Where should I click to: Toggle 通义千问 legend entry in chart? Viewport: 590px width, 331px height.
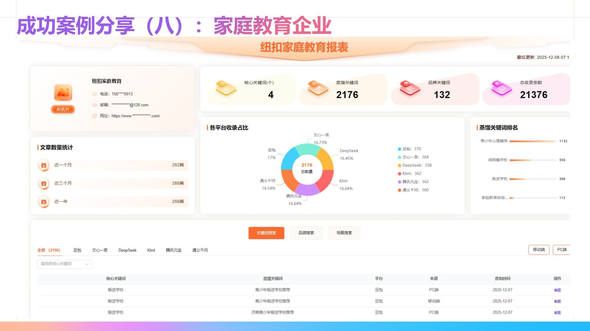coord(413,190)
